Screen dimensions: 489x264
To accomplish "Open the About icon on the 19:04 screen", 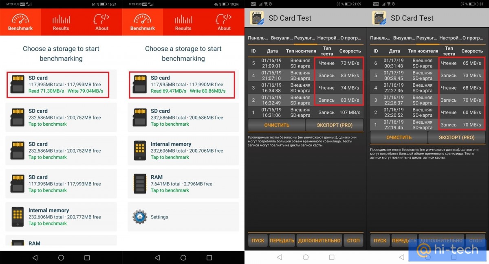I will [224, 22].
